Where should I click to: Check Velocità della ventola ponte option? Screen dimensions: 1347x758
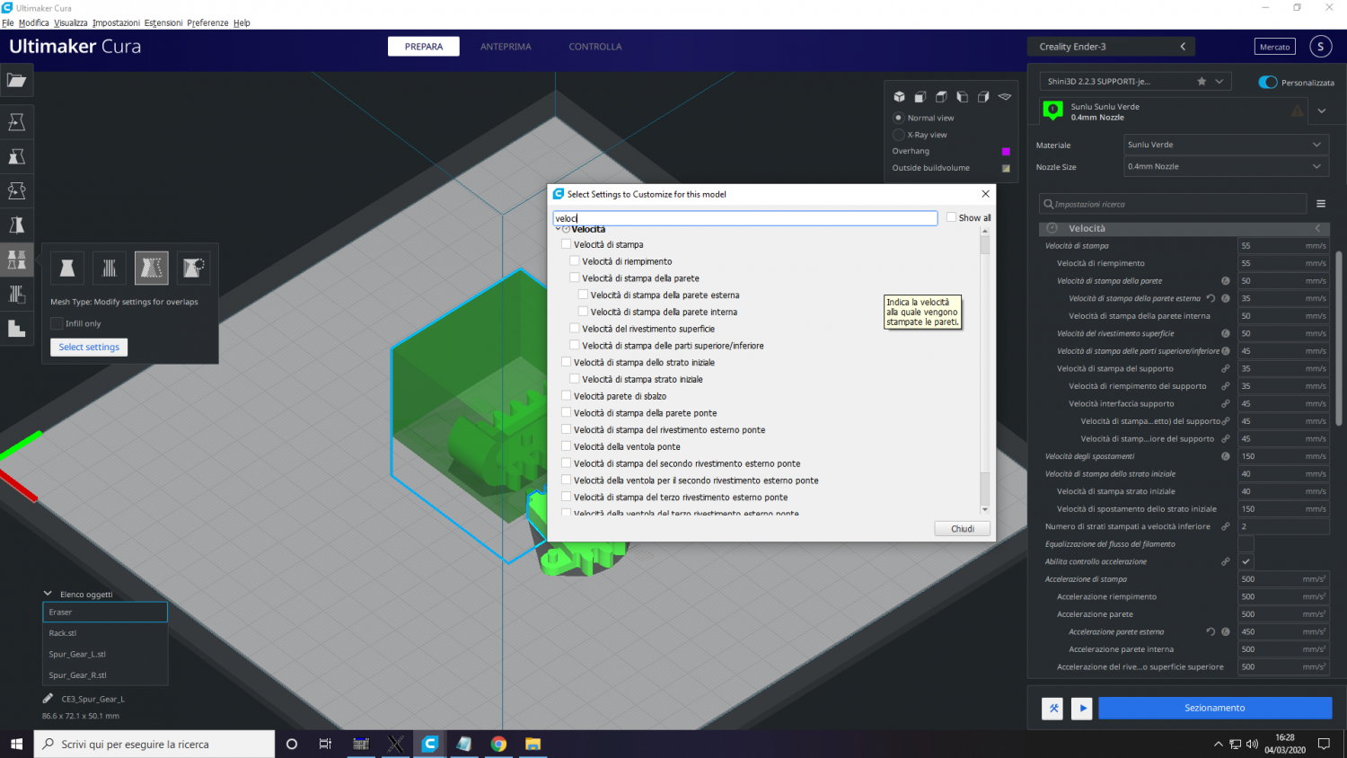click(x=566, y=446)
